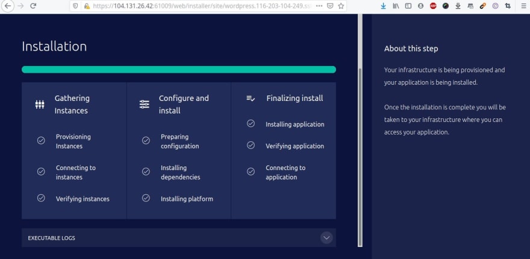Click the Gathering Instances stage icon
The width and height of the screenshot is (530, 259).
[40, 105]
